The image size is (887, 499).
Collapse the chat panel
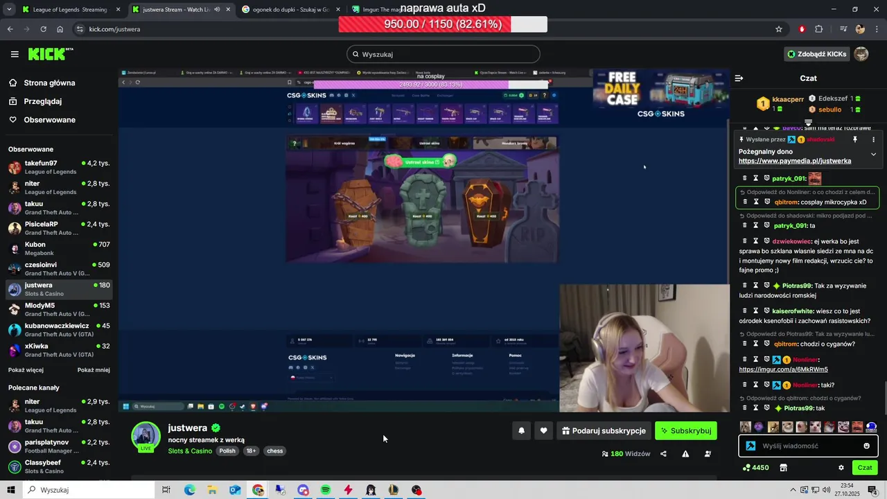pos(739,78)
